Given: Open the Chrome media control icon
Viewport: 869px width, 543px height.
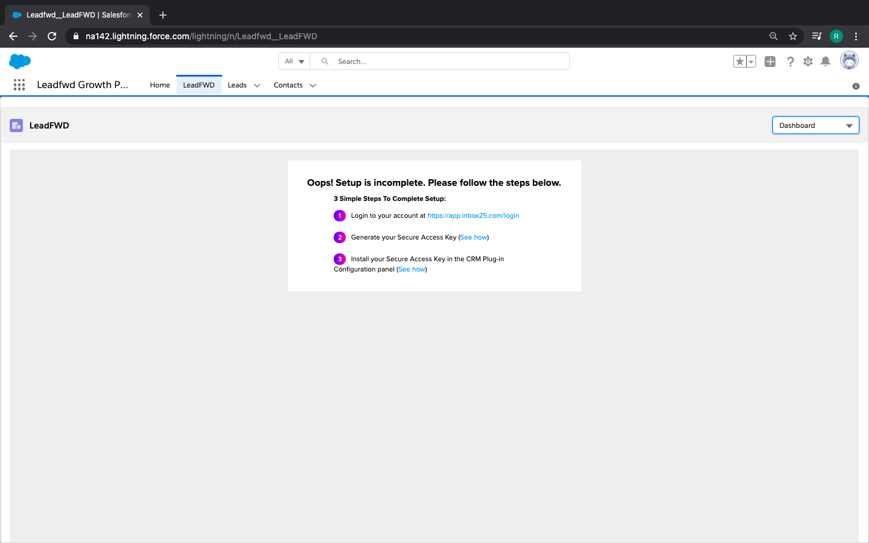Looking at the screenshot, I should (816, 36).
